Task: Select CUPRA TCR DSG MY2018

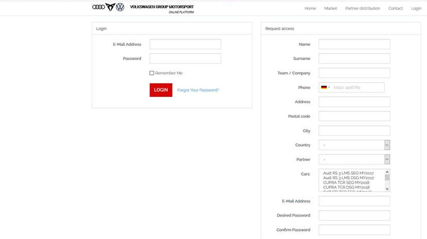Action: pyautogui.click(x=347, y=187)
